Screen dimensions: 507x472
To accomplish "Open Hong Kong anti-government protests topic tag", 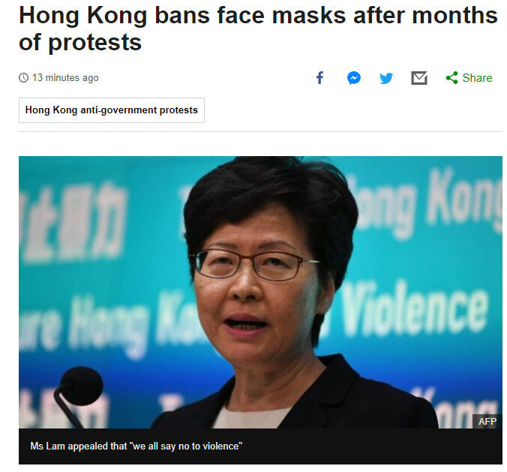I will coord(112,110).
